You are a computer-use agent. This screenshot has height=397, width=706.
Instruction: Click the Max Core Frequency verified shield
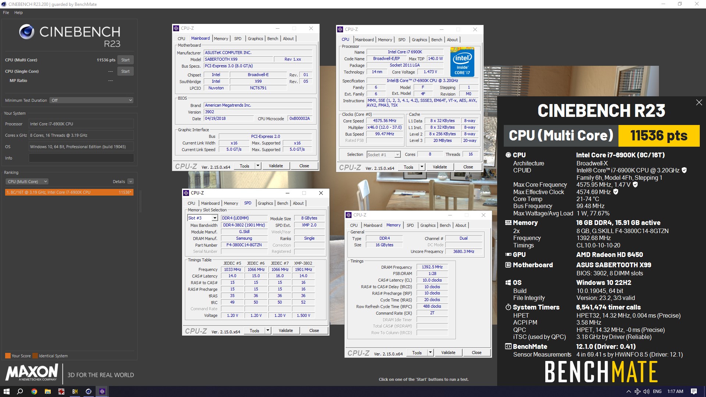(635, 185)
